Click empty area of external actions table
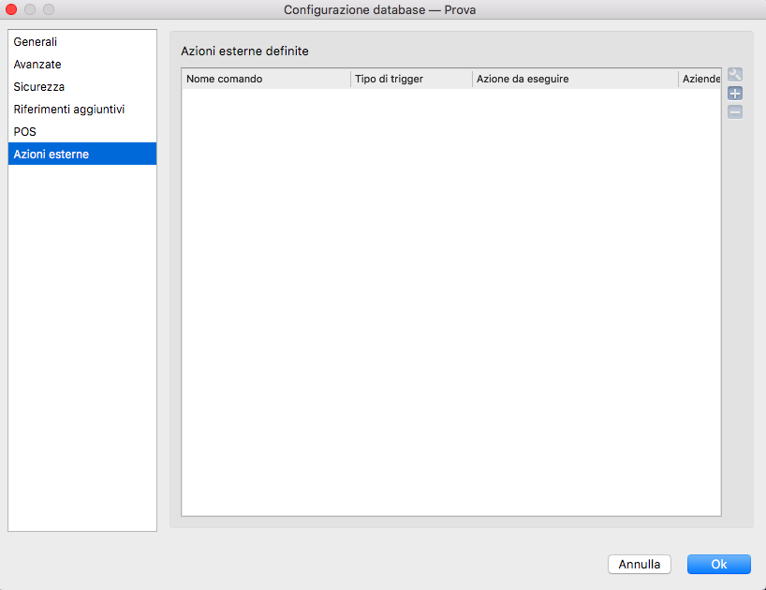 click(x=449, y=300)
